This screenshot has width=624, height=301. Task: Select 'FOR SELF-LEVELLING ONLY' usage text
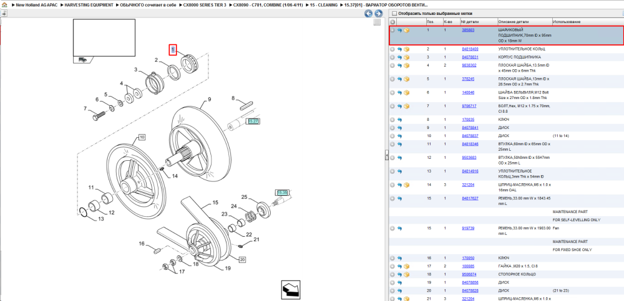tap(577, 220)
